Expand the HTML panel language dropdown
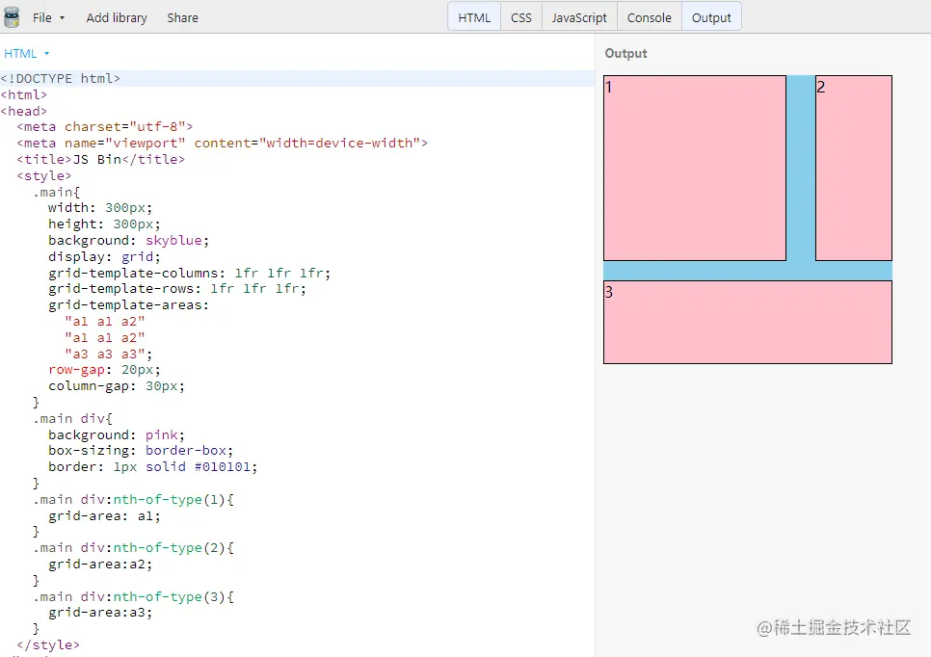Image resolution: width=931 pixels, height=657 pixels. [27, 53]
